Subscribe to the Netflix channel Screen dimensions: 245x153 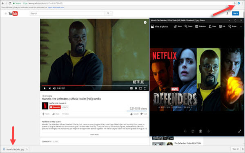pos(55,107)
